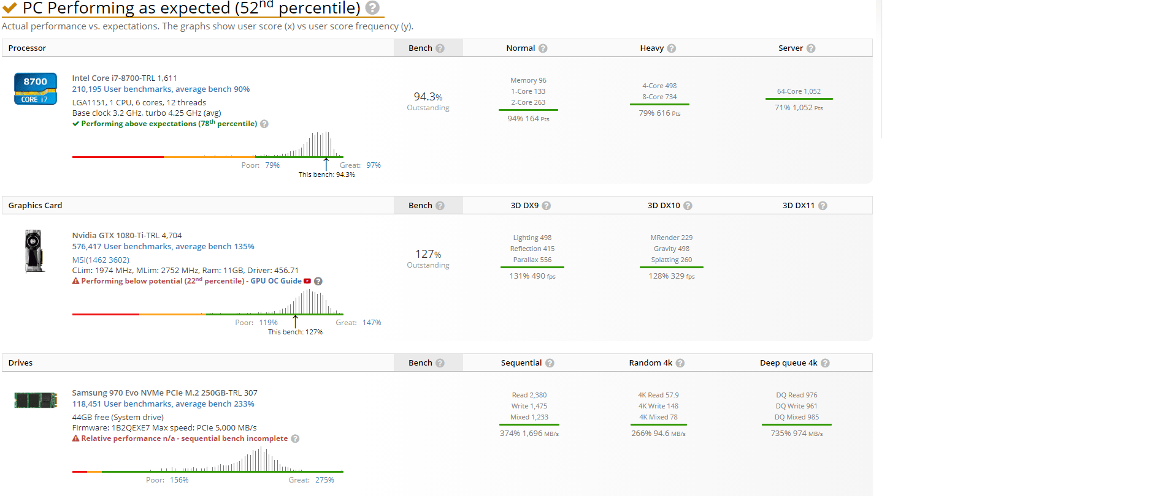Click the drive Poor 156% value
Viewport: 1174px width, 496px height.
pos(179,480)
